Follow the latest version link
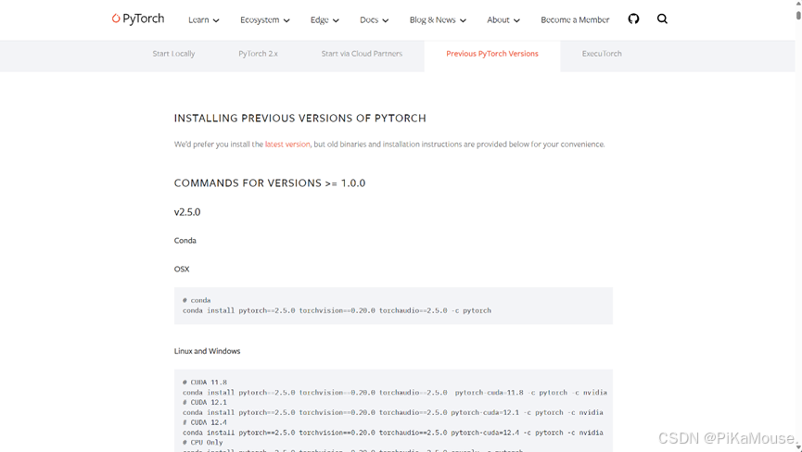This screenshot has width=802, height=452. (287, 144)
